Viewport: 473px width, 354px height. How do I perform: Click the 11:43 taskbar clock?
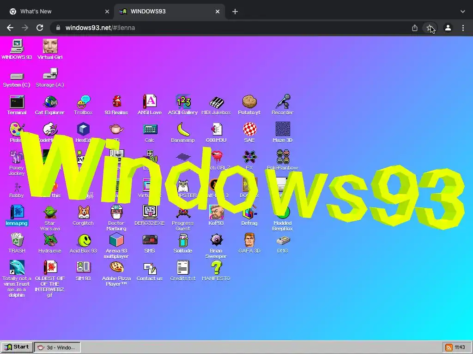coord(460,348)
